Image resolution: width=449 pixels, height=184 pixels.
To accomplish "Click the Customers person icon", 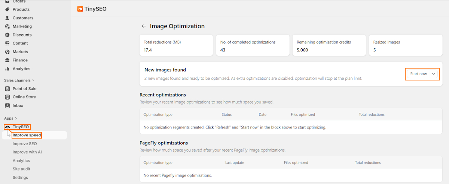I will point(7,18).
